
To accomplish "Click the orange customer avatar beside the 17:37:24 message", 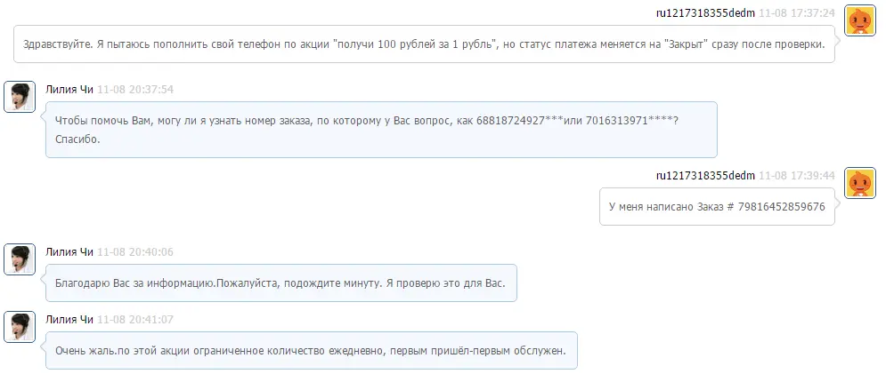I will [859, 20].
